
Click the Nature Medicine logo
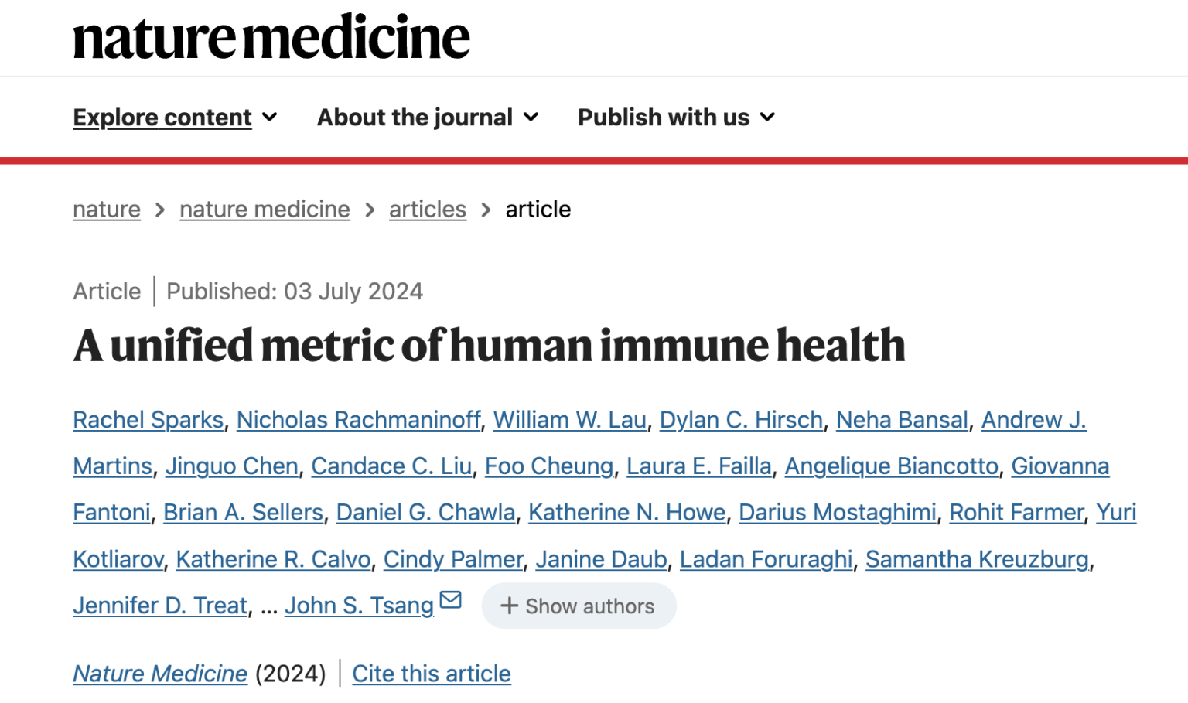(271, 37)
